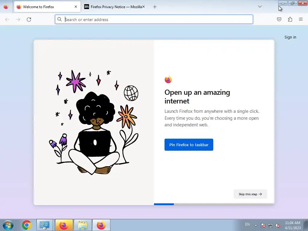This screenshot has height=231, width=308.
Task: Minimize the Firefox window
Action: (283, 3)
